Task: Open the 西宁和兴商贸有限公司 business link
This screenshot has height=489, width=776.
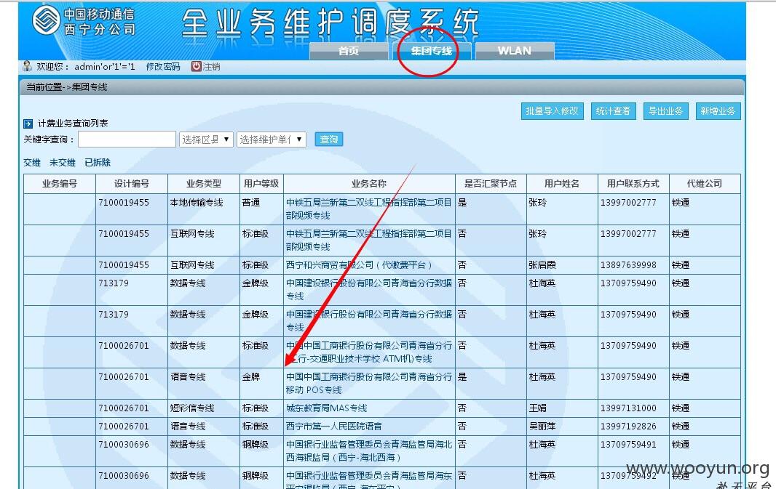Action: tap(360, 265)
